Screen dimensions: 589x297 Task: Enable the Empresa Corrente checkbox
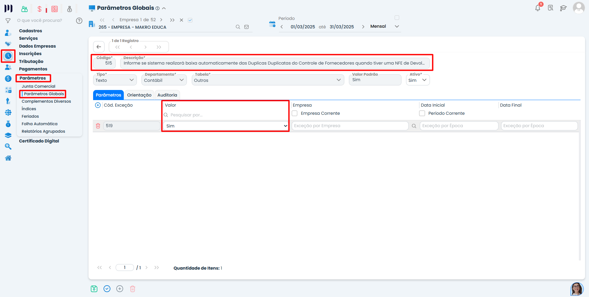[x=295, y=113]
